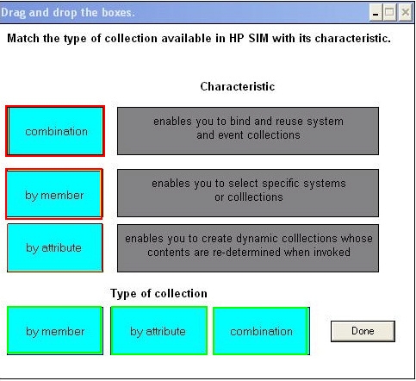
Task: Pick 'by member' under Type of collection
Action: [55, 331]
